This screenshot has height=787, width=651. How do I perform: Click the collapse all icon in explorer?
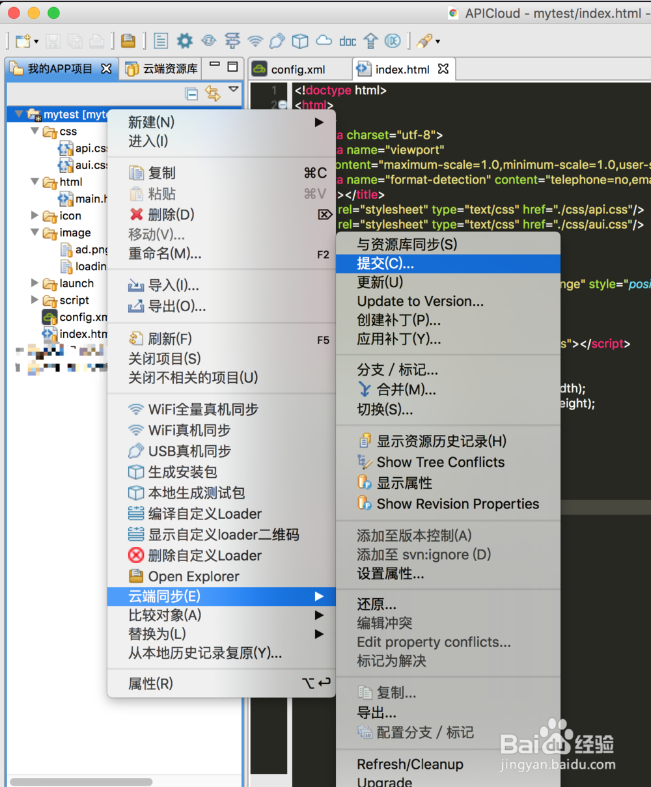click(x=191, y=94)
